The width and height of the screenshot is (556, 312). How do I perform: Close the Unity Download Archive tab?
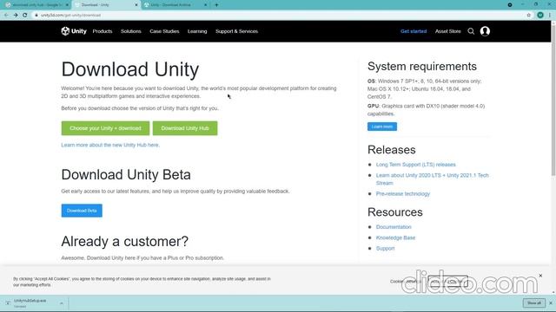(x=205, y=5)
